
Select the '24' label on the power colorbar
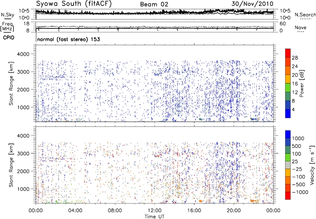coord(295,66)
